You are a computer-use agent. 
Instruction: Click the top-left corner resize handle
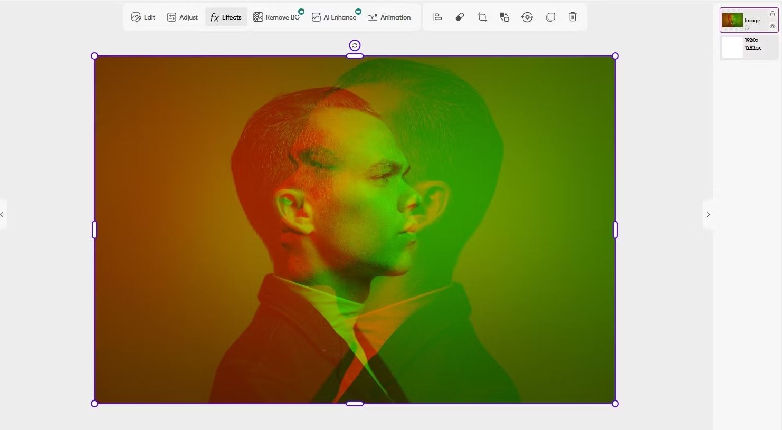(x=94, y=56)
